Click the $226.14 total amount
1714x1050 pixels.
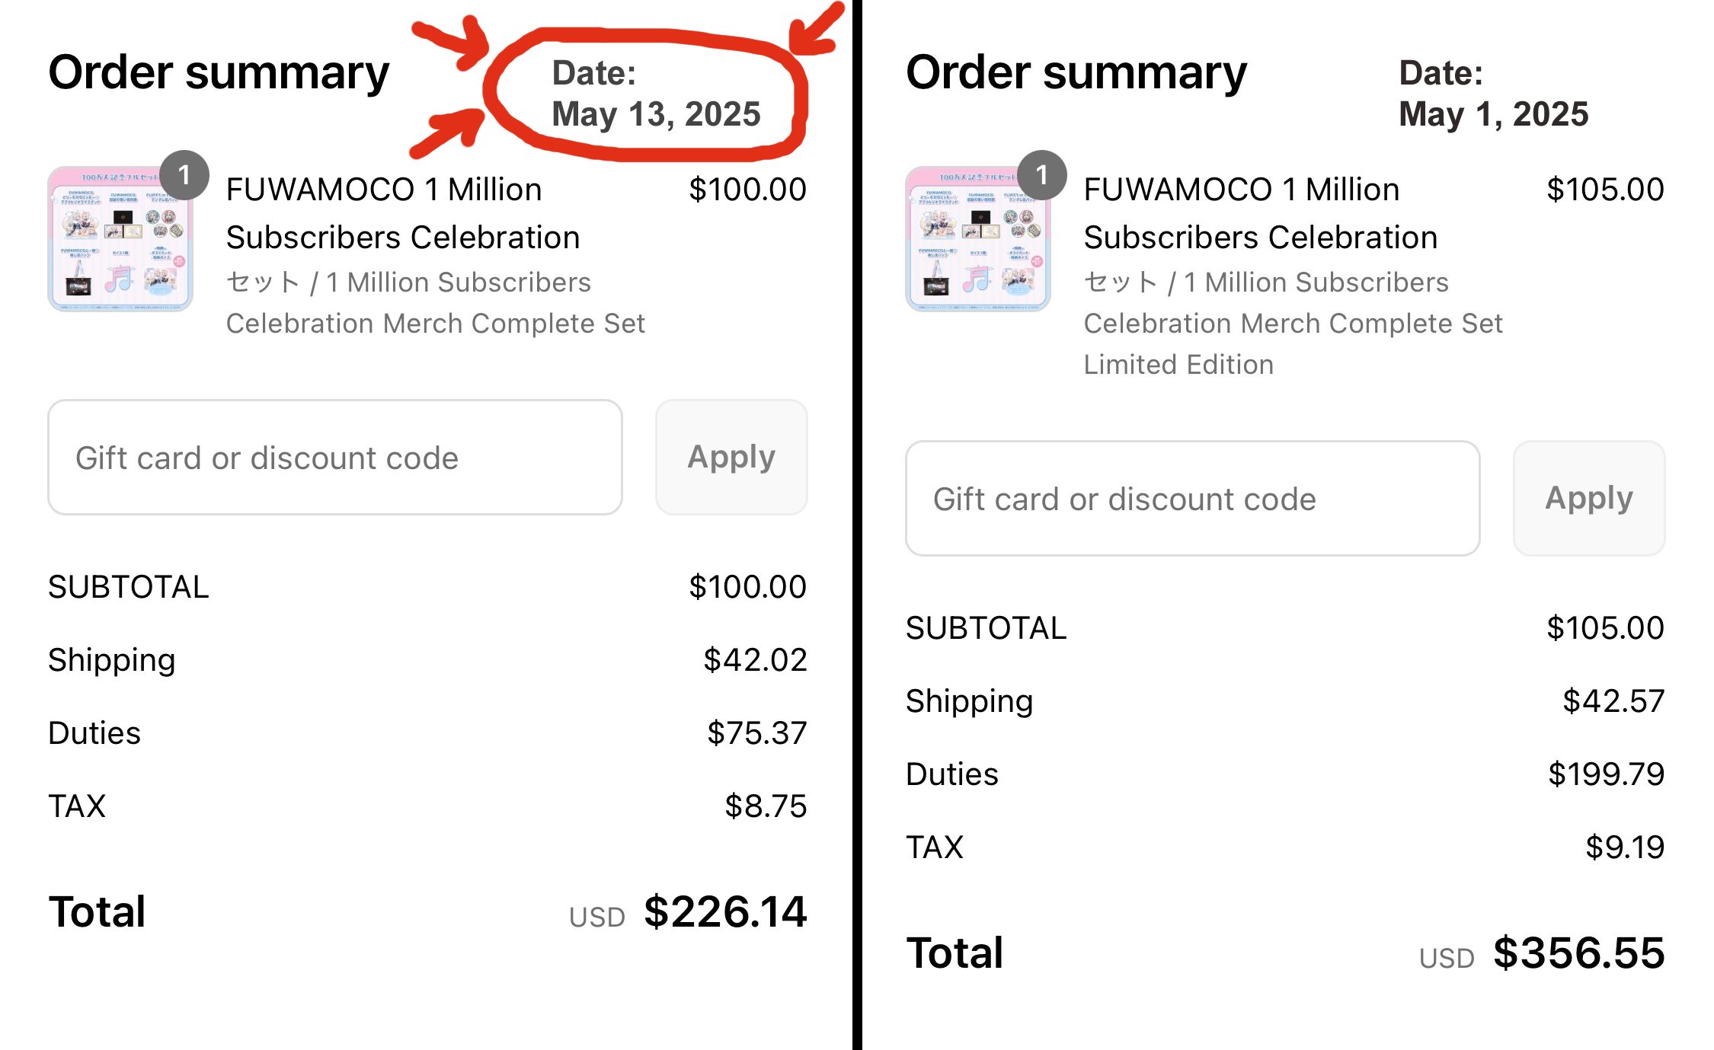(x=724, y=911)
